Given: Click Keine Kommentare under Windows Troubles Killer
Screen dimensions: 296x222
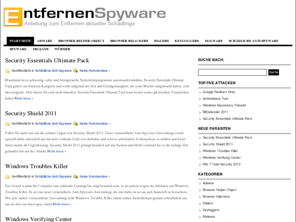Looking at the screenshot, I should click(95, 176).
